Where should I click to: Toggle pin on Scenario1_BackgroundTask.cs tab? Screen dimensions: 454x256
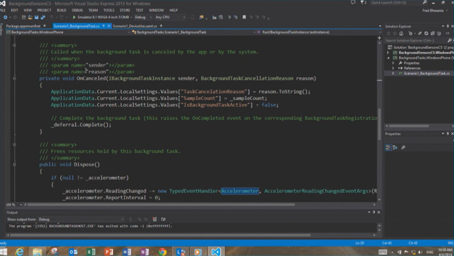(103, 26)
